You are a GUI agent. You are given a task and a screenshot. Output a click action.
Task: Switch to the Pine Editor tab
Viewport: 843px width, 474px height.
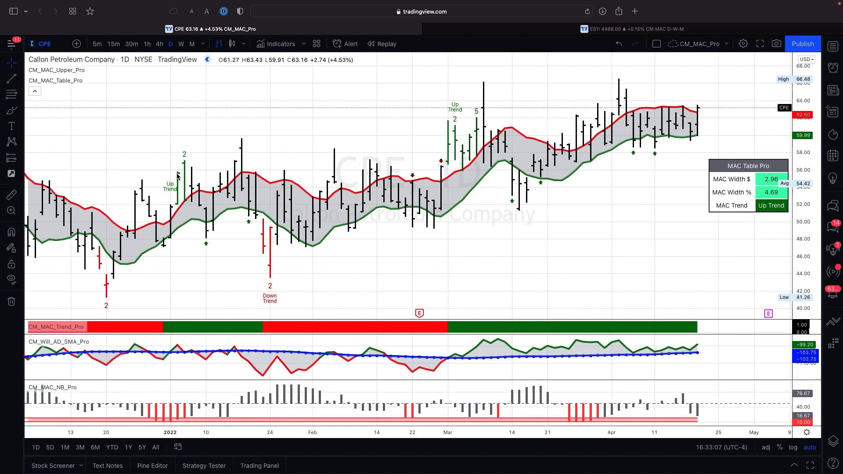coord(152,466)
